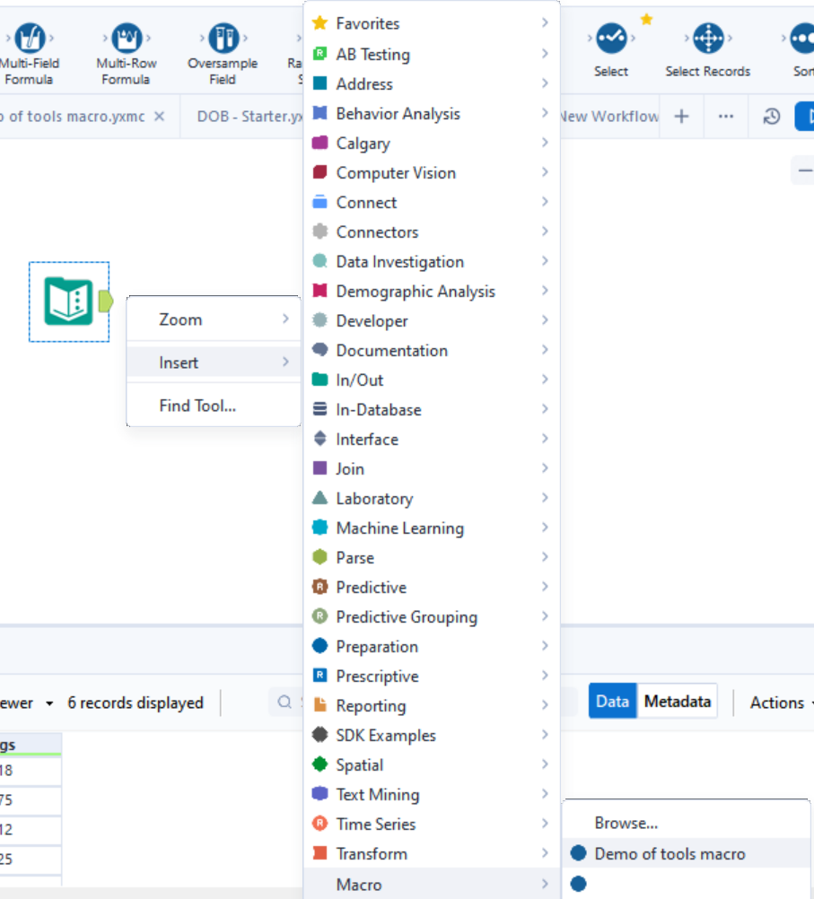Image resolution: width=814 pixels, height=899 pixels.
Task: Open the Macro submenu entry
Action: (x=432, y=884)
